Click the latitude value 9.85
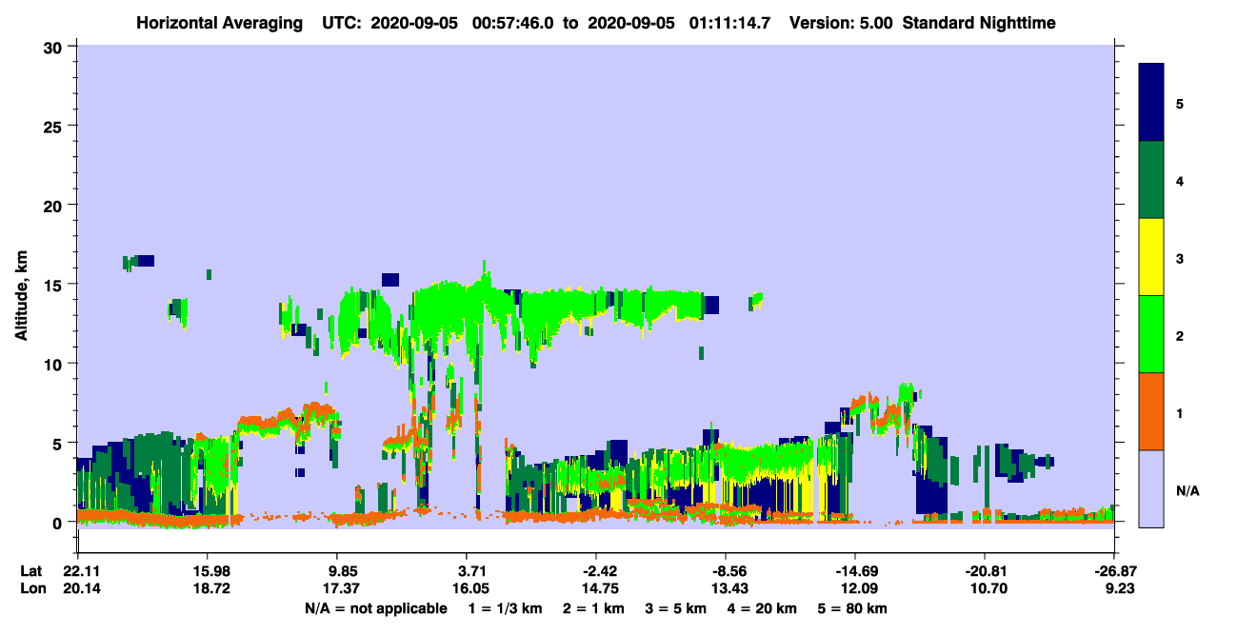The width and height of the screenshot is (1238, 635). [x=342, y=571]
